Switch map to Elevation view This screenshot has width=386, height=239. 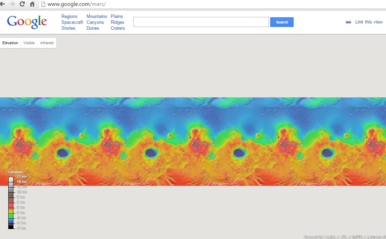[x=10, y=43]
